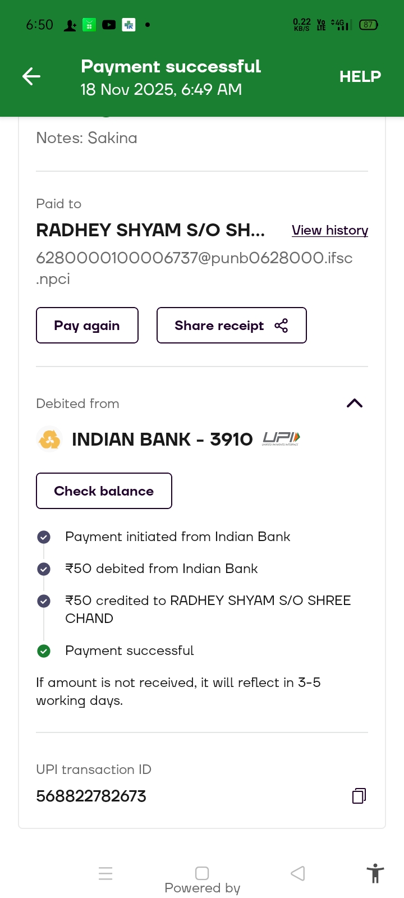Tap the Indian Bank logo icon
The width and height of the screenshot is (404, 898).
point(49,439)
